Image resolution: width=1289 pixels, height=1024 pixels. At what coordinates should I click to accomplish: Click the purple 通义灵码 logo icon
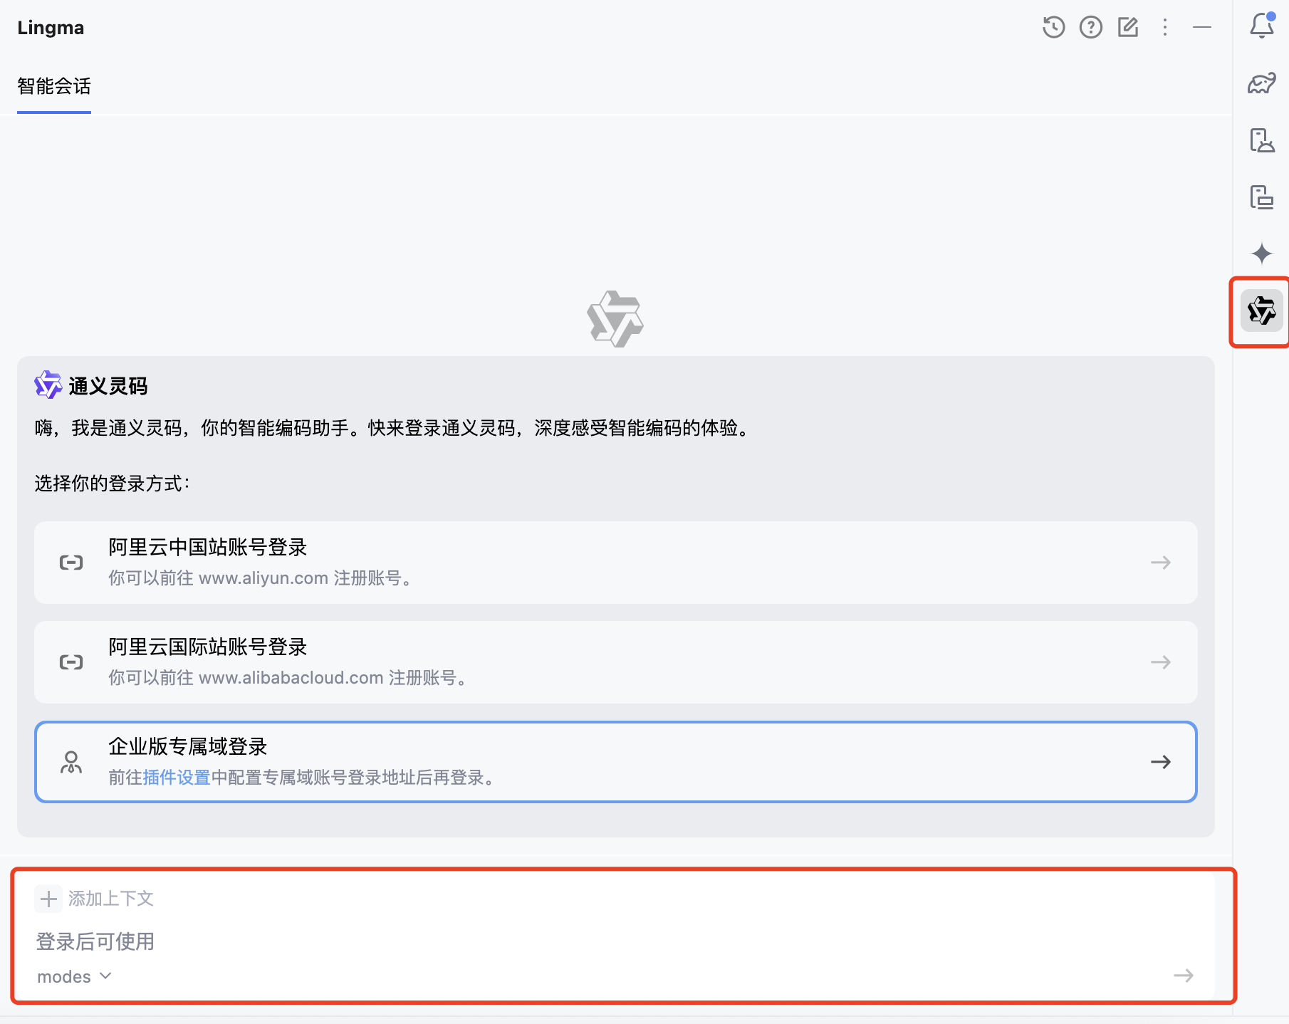click(48, 385)
